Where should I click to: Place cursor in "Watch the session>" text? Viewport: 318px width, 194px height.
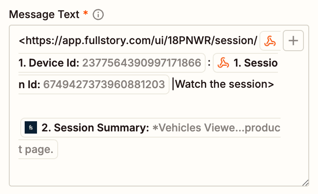(x=225, y=84)
